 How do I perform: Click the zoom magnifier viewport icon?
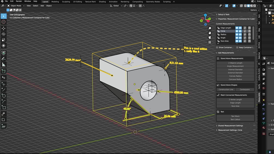click(210, 28)
